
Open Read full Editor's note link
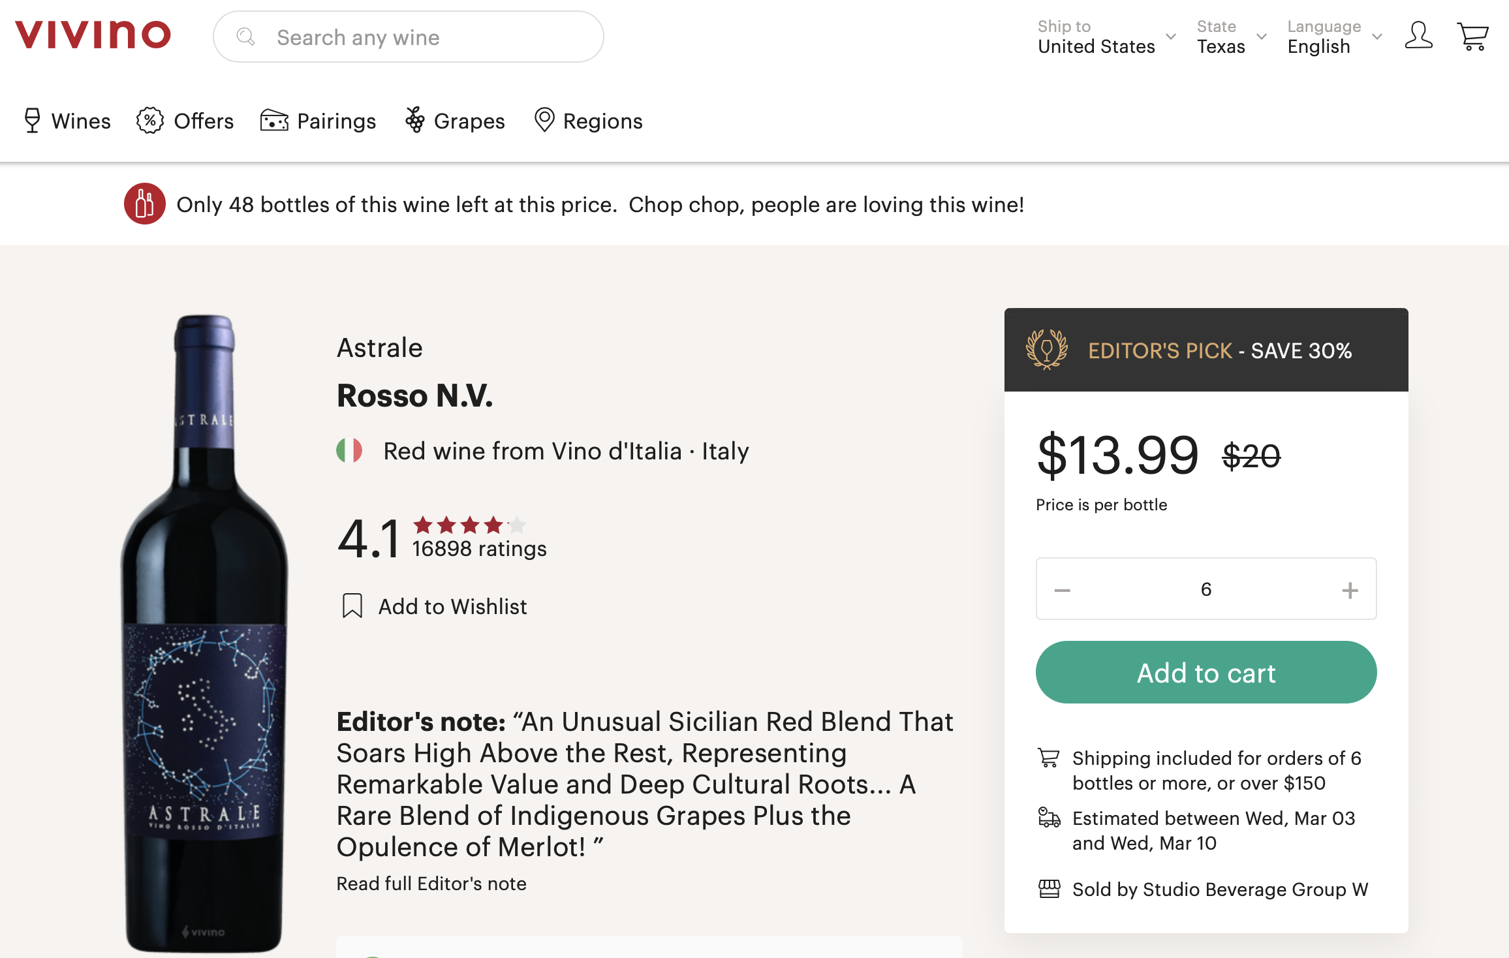[x=431, y=883]
